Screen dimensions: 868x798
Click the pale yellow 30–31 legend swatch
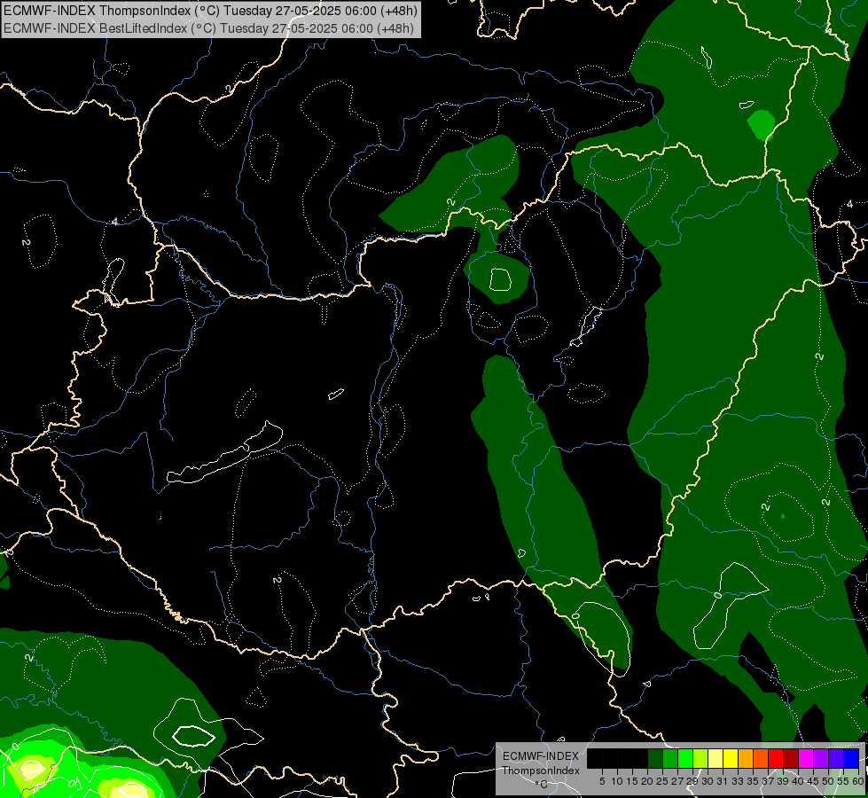tap(716, 758)
